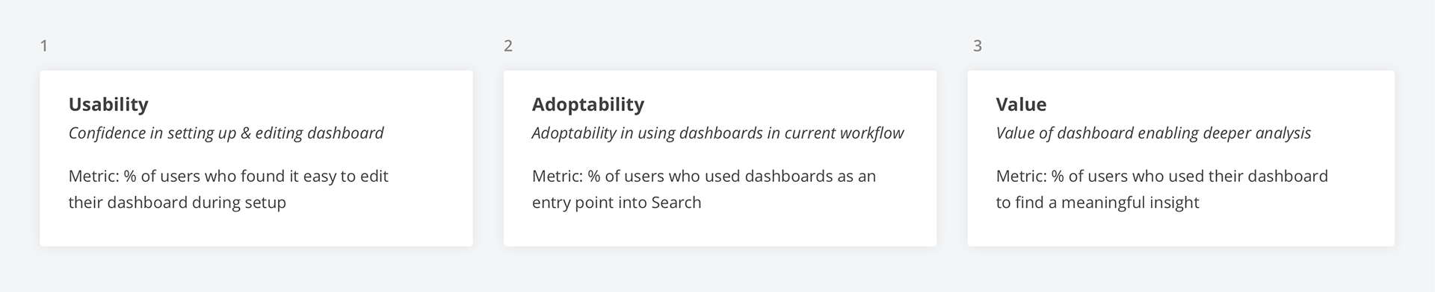1435x292 pixels.
Task: Click the Usability card heading
Action: click(108, 104)
